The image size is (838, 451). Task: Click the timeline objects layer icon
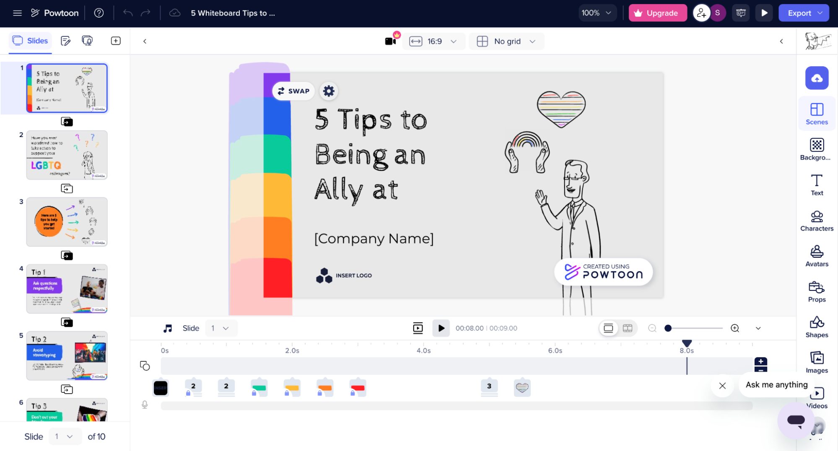(145, 366)
